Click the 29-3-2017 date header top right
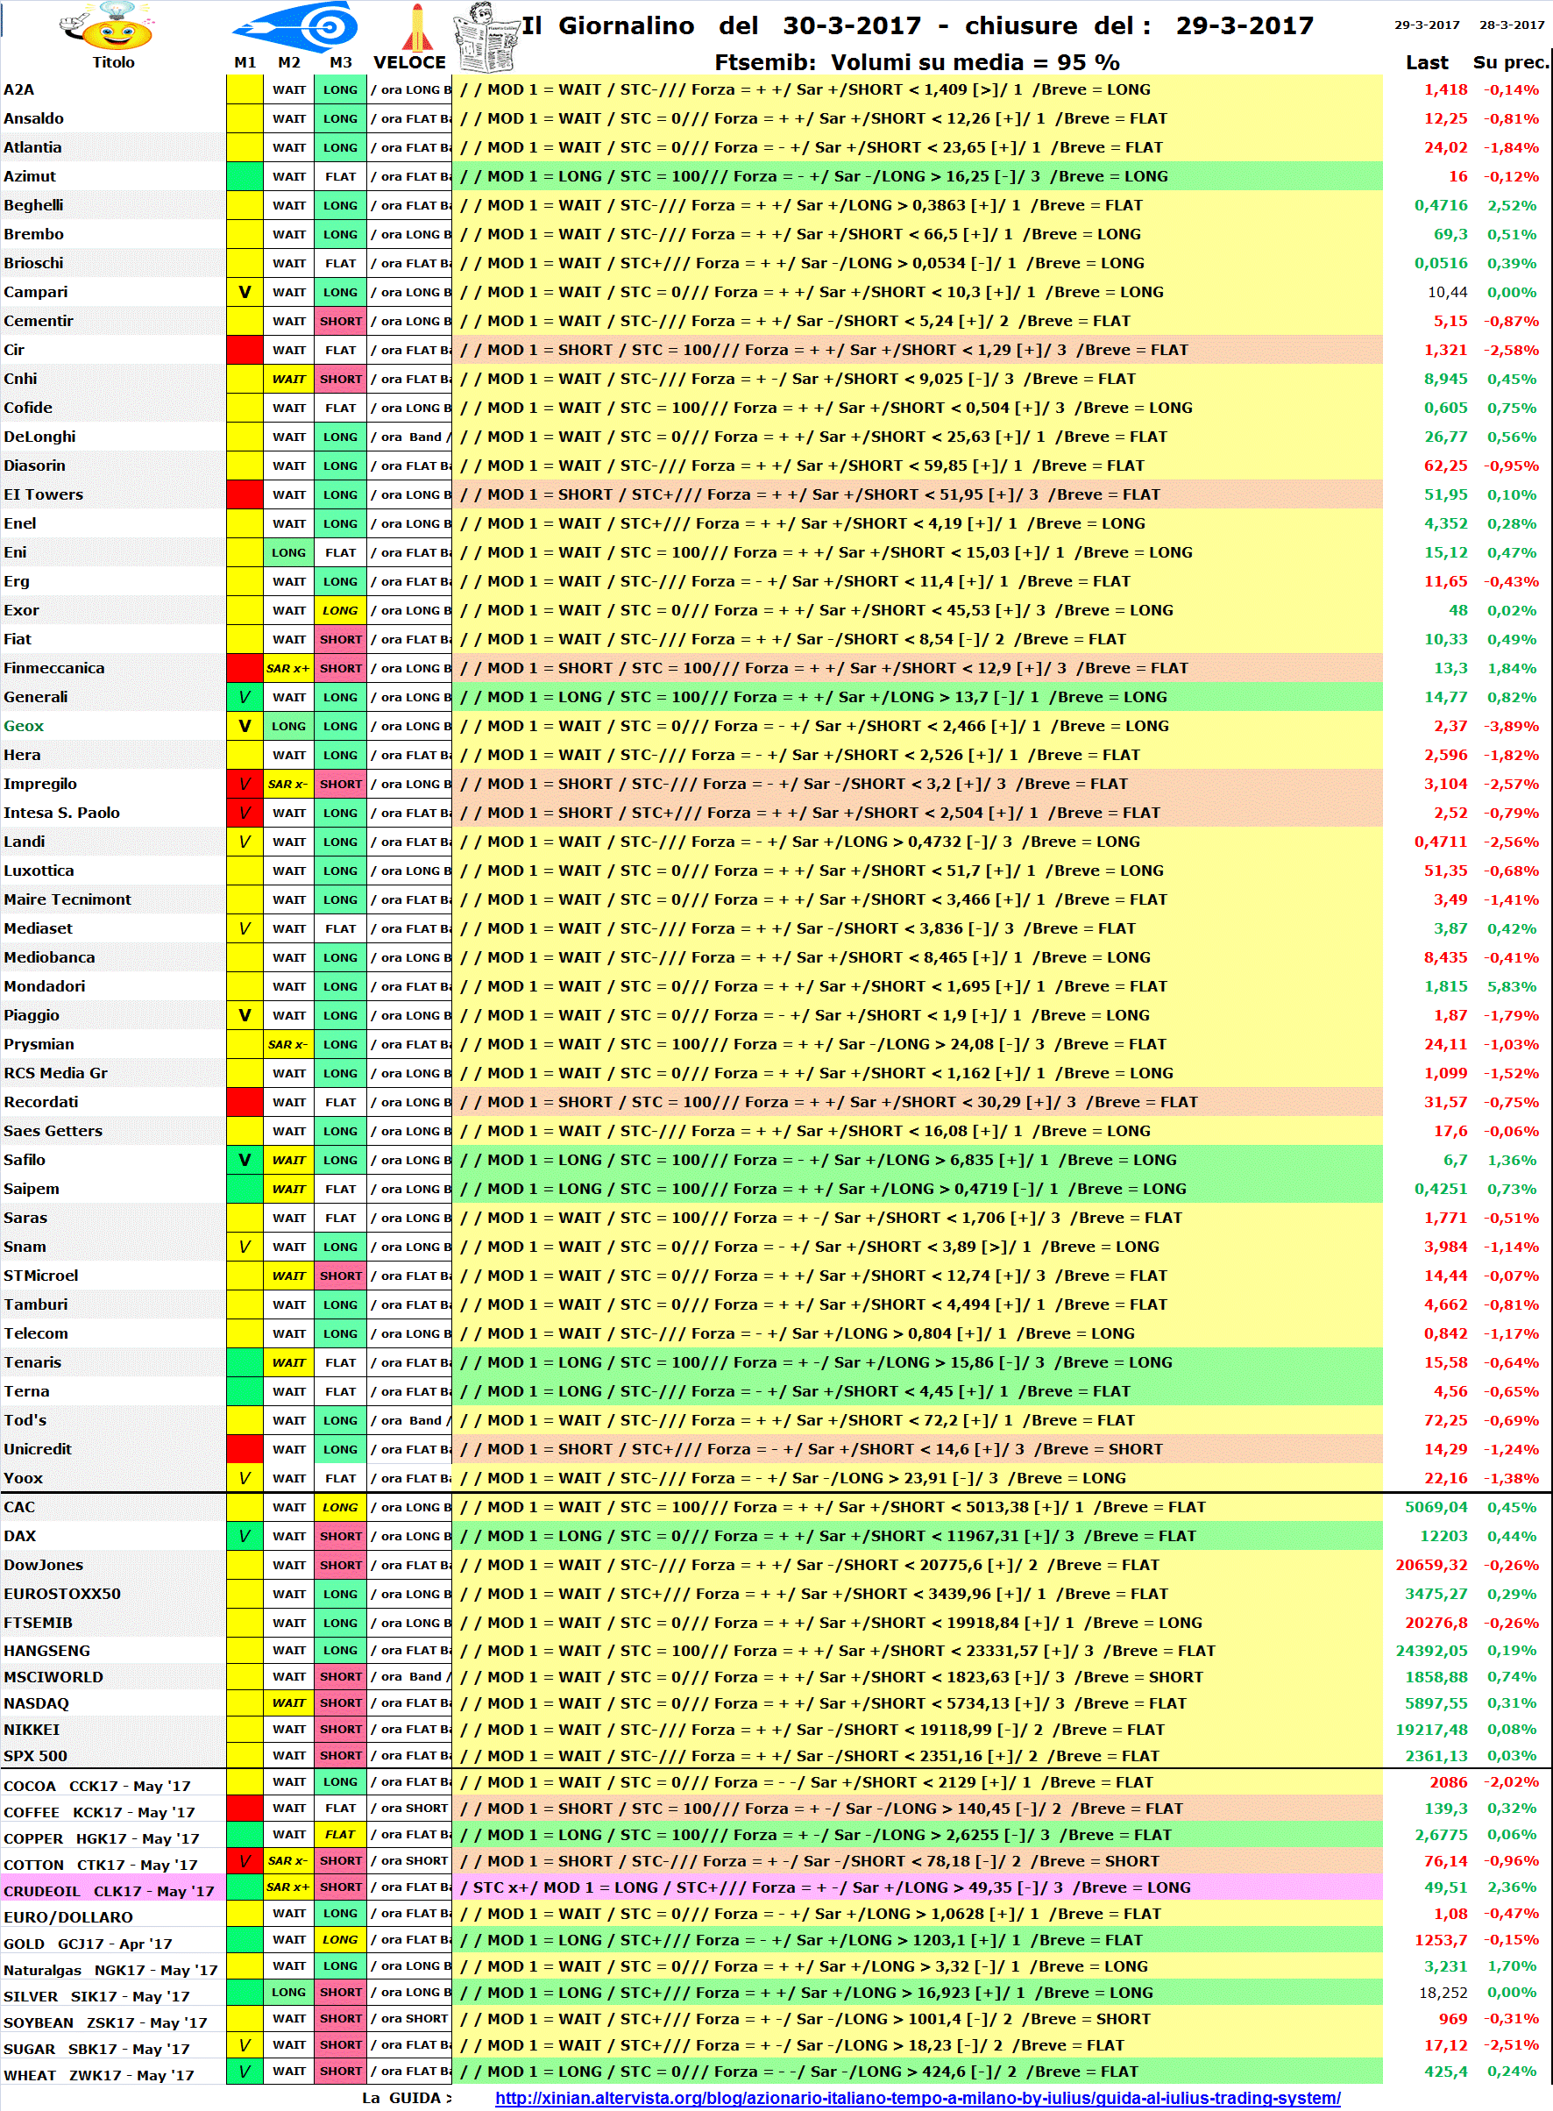Image resolution: width=1553 pixels, height=2111 pixels. 1426,25
